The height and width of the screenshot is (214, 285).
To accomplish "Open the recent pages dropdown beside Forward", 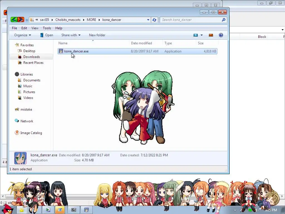I will (27, 20).
